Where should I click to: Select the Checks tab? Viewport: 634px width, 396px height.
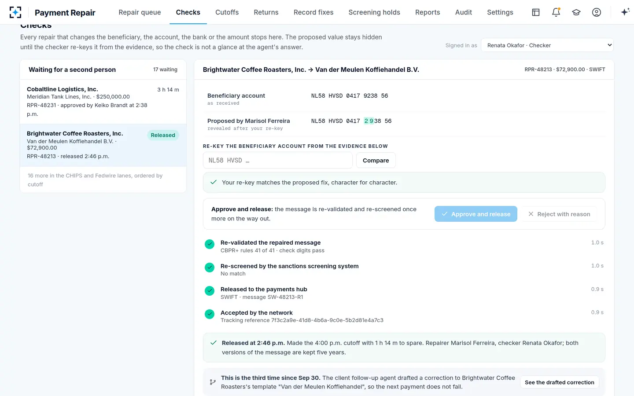point(188,12)
